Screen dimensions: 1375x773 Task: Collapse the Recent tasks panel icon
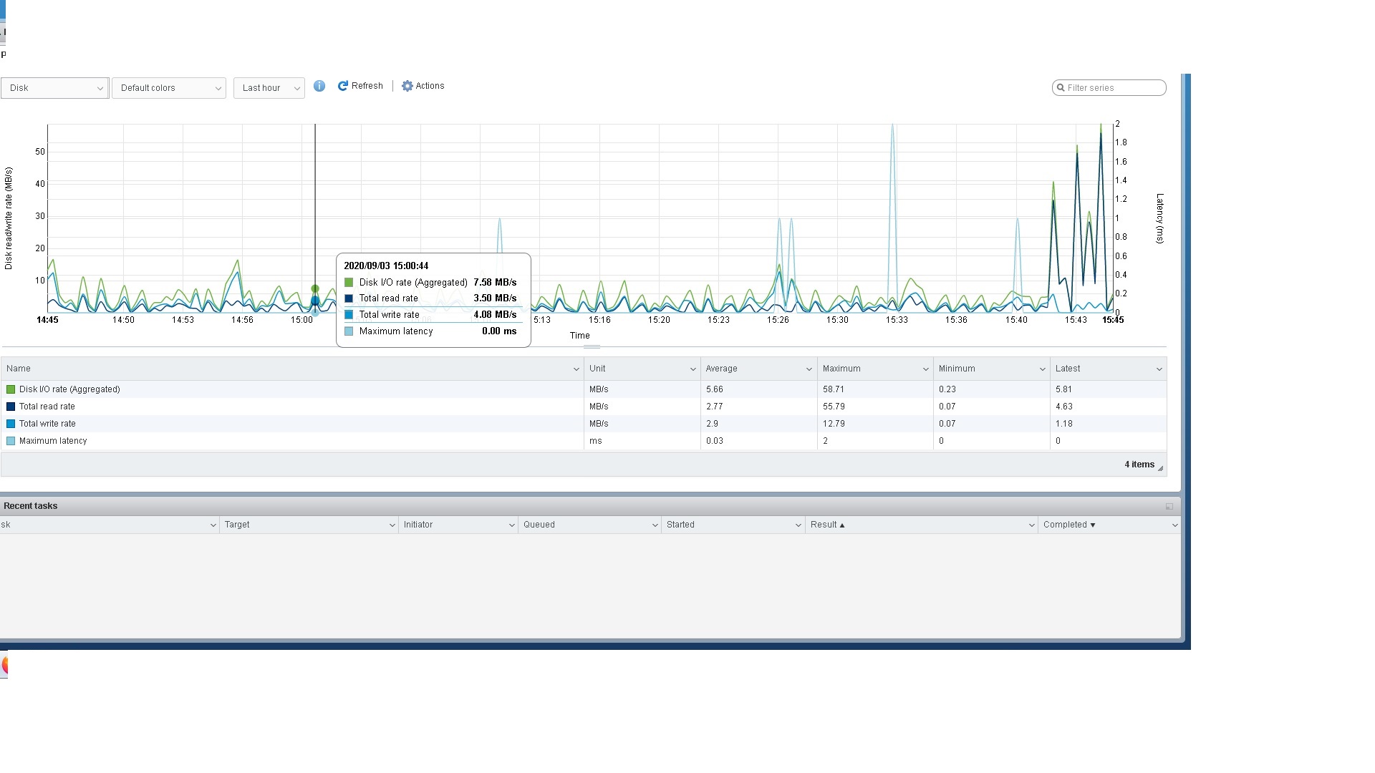[x=1169, y=507]
